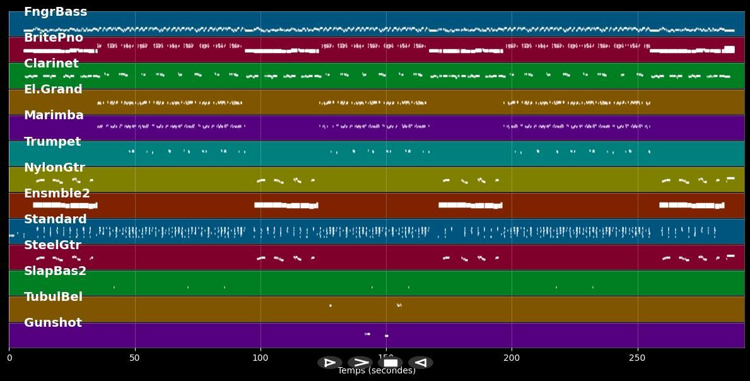Click the stop square button
This screenshot has height=381, width=750.
[390, 362]
